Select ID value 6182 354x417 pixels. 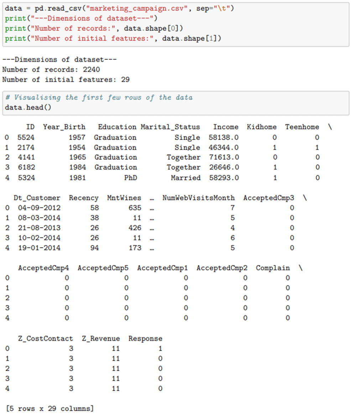26,167
